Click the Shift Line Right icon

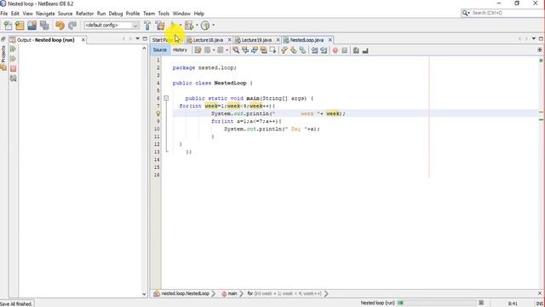coord(324,50)
